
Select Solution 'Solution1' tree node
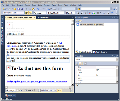(91, 24)
